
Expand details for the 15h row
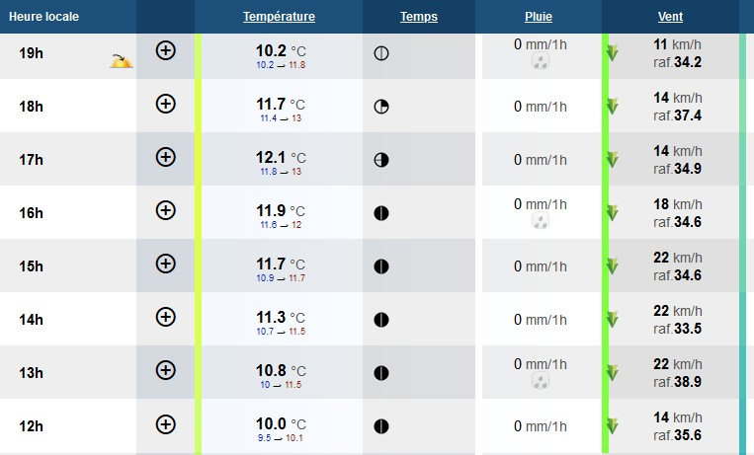pos(166,264)
